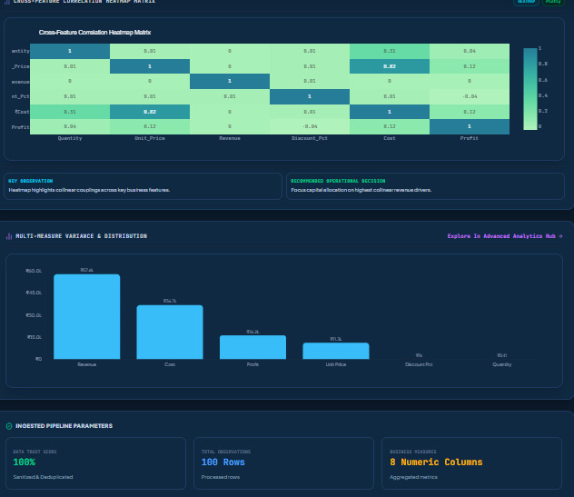The image size is (574, 497).
Task: Select the Data Trust Score 100% card
Action: [95, 463]
